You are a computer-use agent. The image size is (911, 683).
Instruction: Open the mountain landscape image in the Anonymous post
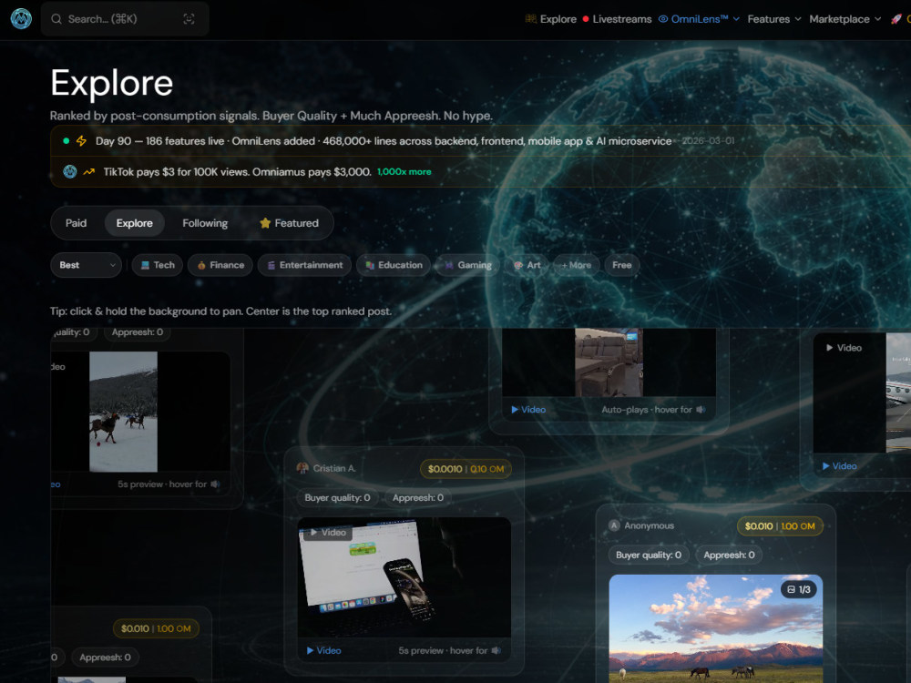click(x=716, y=628)
